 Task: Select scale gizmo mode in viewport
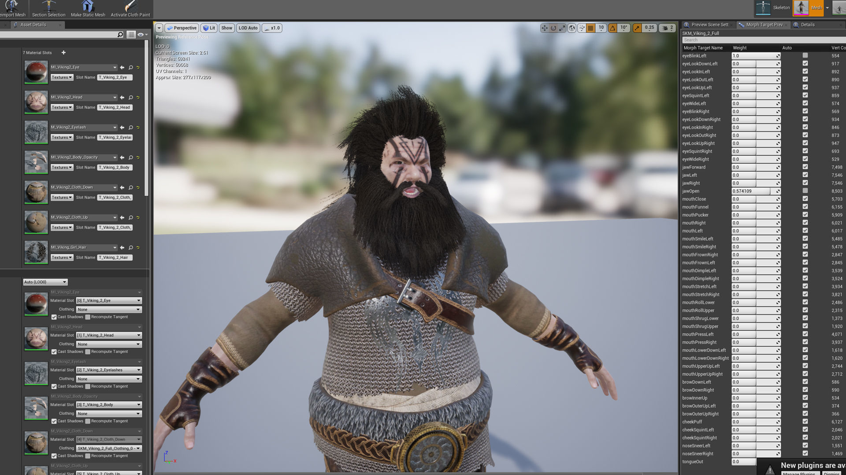coord(562,28)
